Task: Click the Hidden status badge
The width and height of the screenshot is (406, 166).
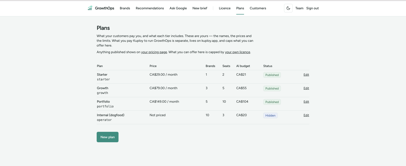Action: [x=270, y=115]
